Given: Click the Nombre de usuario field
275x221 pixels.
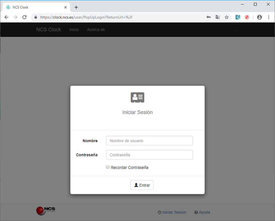Looking at the screenshot, I should pyautogui.click(x=149, y=141).
